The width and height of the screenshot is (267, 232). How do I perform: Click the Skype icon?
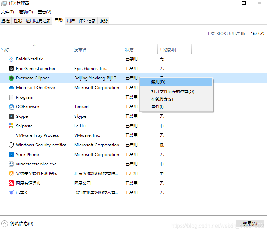11,116
